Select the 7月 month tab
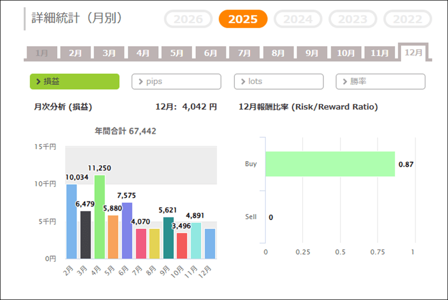448x300 pixels. pos(244,53)
